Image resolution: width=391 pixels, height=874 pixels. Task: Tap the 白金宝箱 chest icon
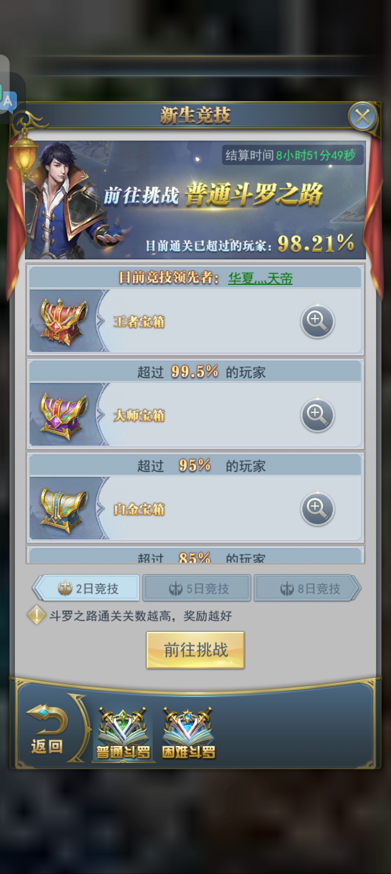[64, 509]
